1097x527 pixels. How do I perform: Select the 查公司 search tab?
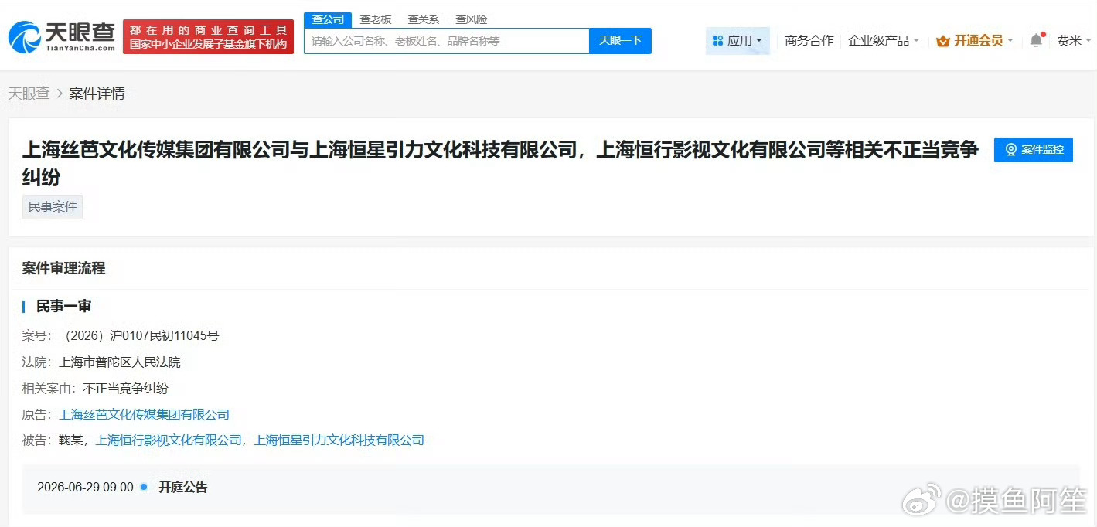coord(328,19)
